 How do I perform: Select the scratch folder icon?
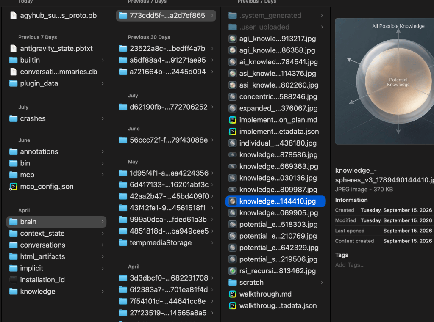tap(233, 283)
